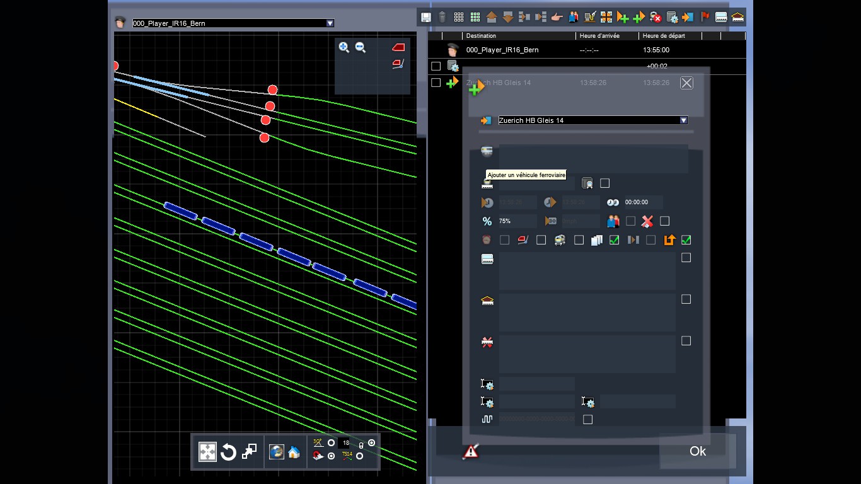Image resolution: width=861 pixels, height=484 pixels.
Task: Zoom out on the 2D map
Action: [x=361, y=47]
